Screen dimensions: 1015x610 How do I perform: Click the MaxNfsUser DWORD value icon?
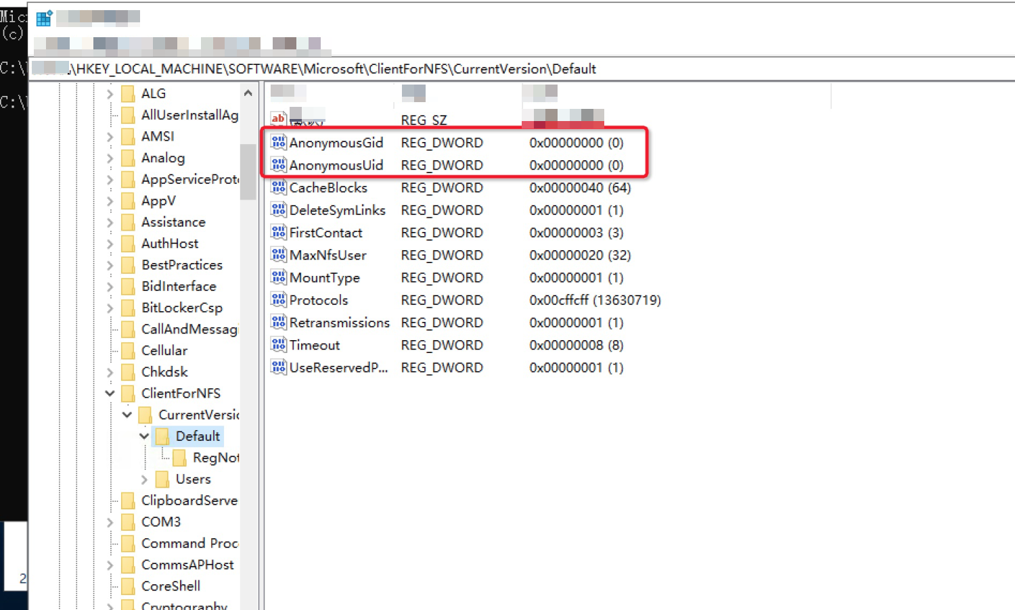pyautogui.click(x=278, y=254)
